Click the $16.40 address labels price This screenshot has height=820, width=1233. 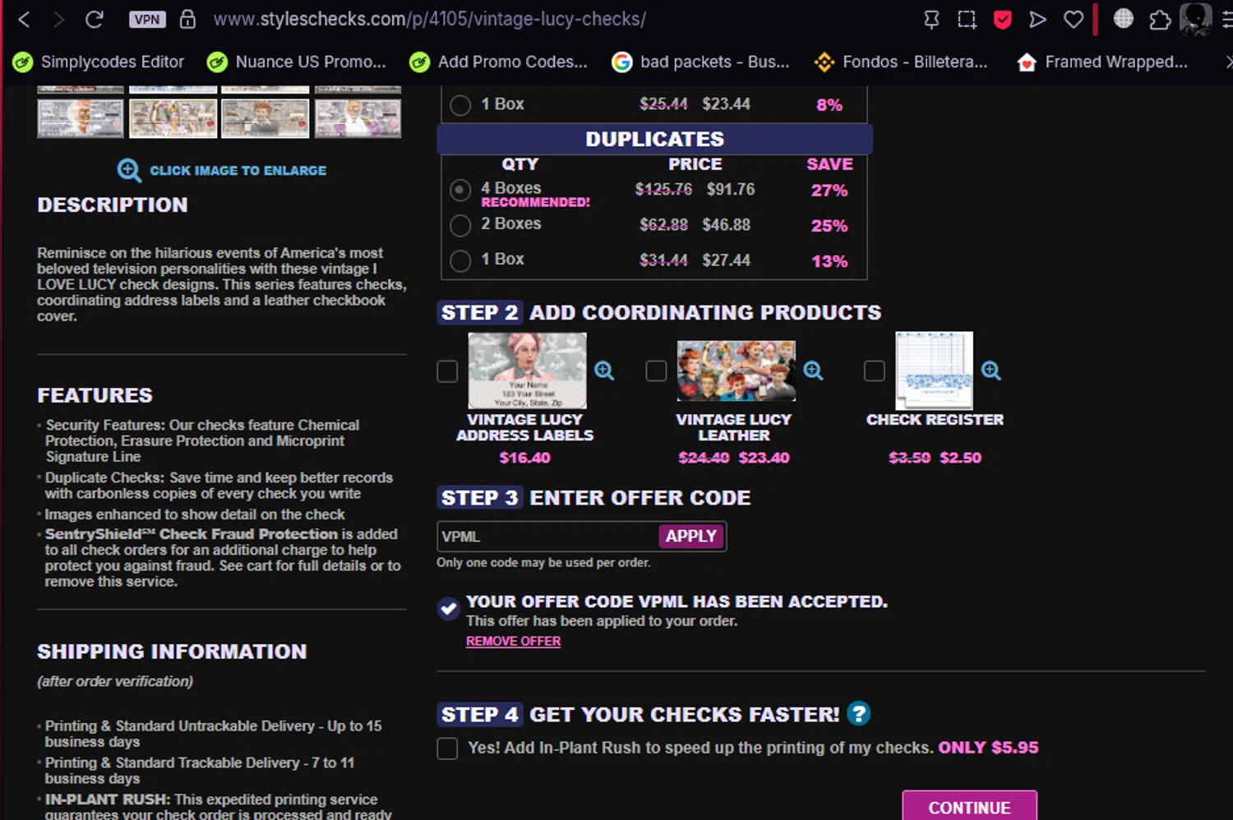[525, 458]
